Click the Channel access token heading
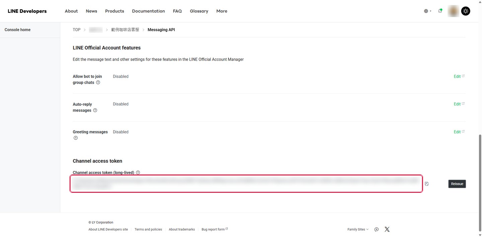Image resolution: width=482 pixels, height=237 pixels. 97,161
